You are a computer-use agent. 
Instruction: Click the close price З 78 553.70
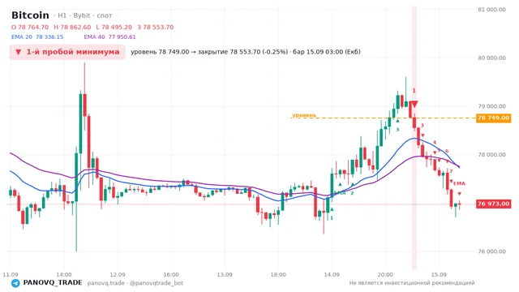(156, 27)
